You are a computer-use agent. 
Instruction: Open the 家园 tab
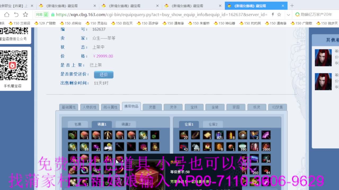click(236, 107)
